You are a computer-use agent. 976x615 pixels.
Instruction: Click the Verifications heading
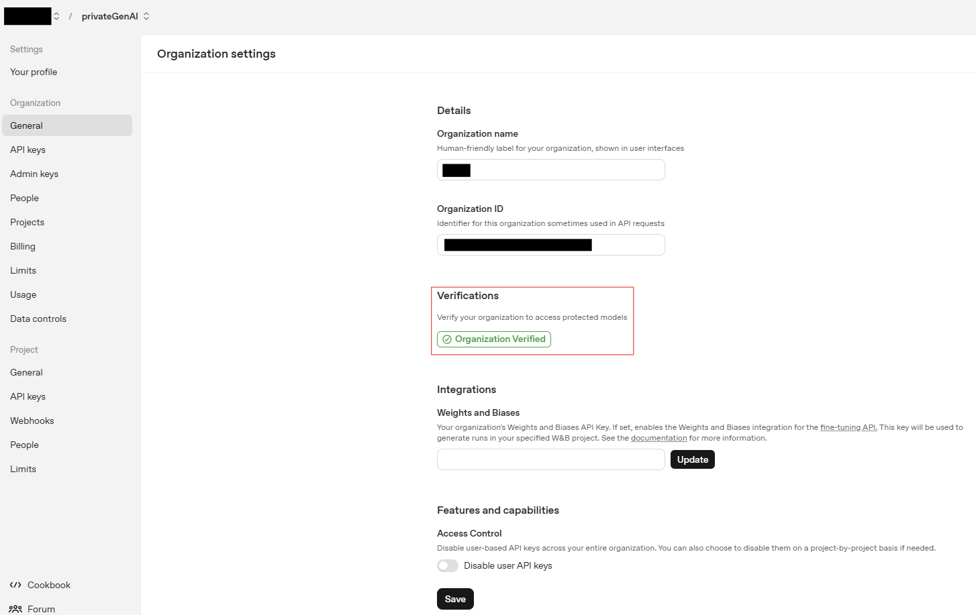point(468,296)
